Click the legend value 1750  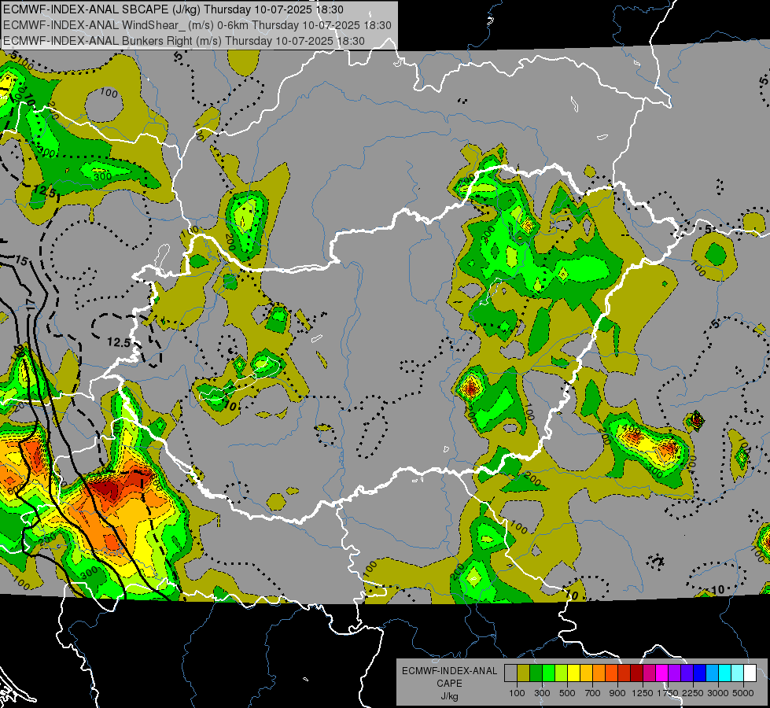(x=668, y=693)
